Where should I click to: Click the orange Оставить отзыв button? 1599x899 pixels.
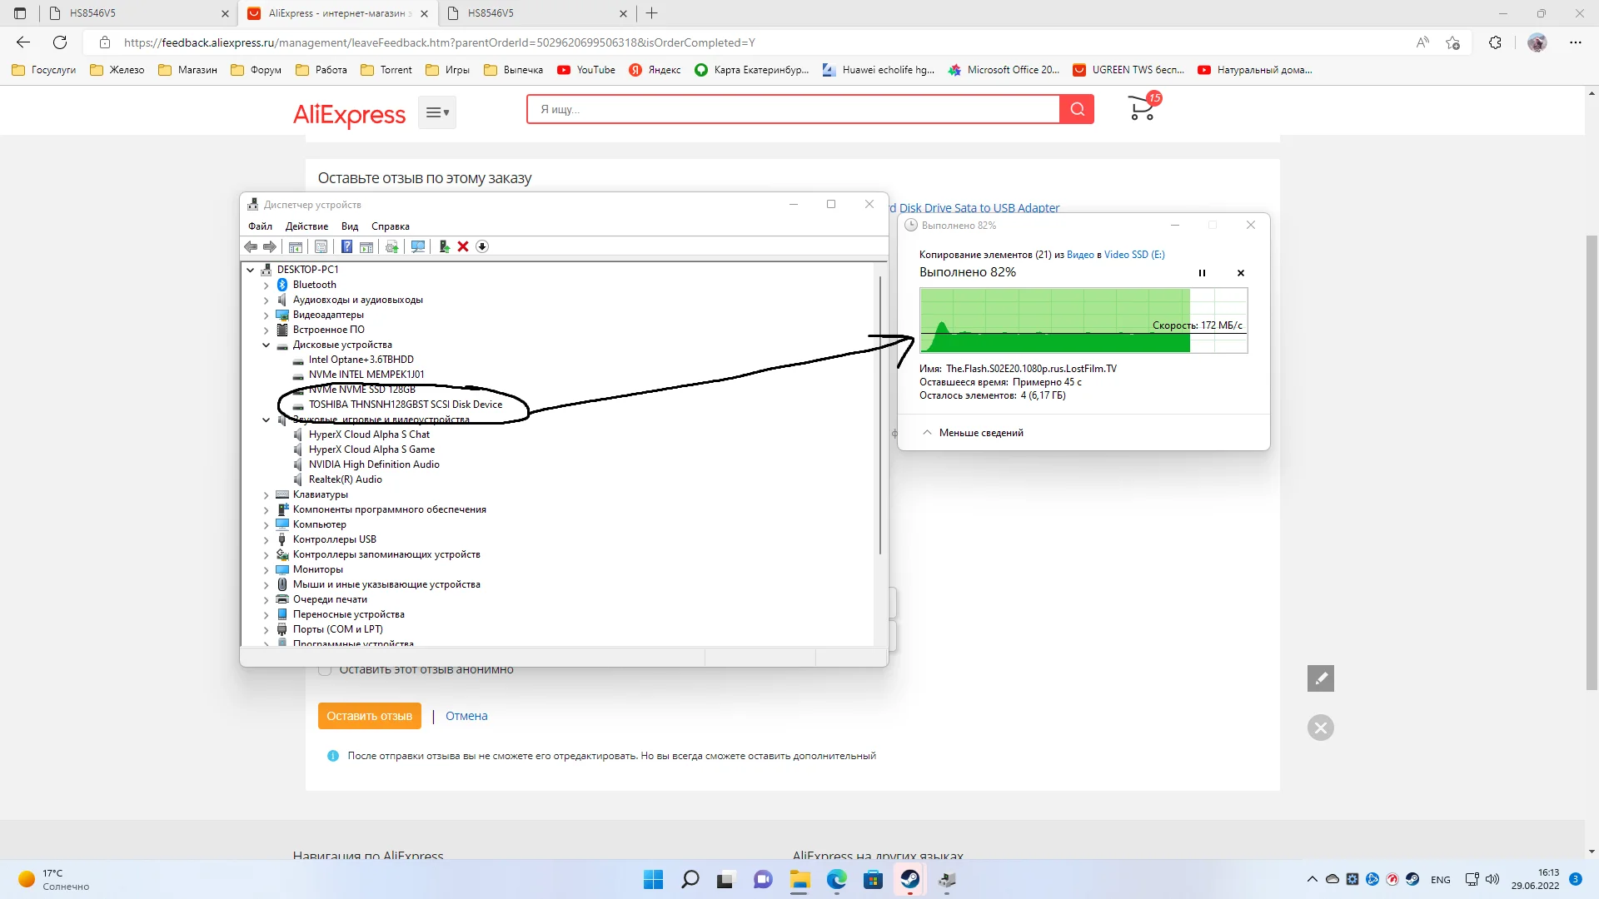click(x=369, y=716)
